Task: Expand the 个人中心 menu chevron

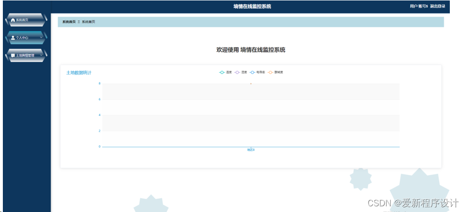Action: tap(41, 38)
